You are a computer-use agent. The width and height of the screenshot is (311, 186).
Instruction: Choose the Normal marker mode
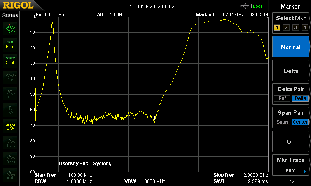pyautogui.click(x=291, y=47)
